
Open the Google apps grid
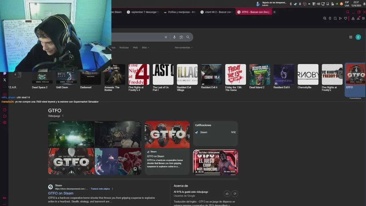(351, 37)
